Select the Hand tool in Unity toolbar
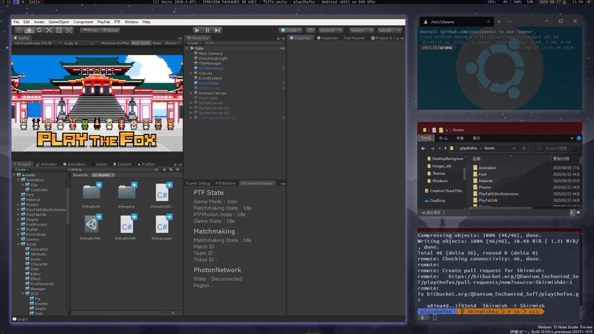Image resolution: width=594 pixels, height=334 pixels. pyautogui.click(x=19, y=30)
